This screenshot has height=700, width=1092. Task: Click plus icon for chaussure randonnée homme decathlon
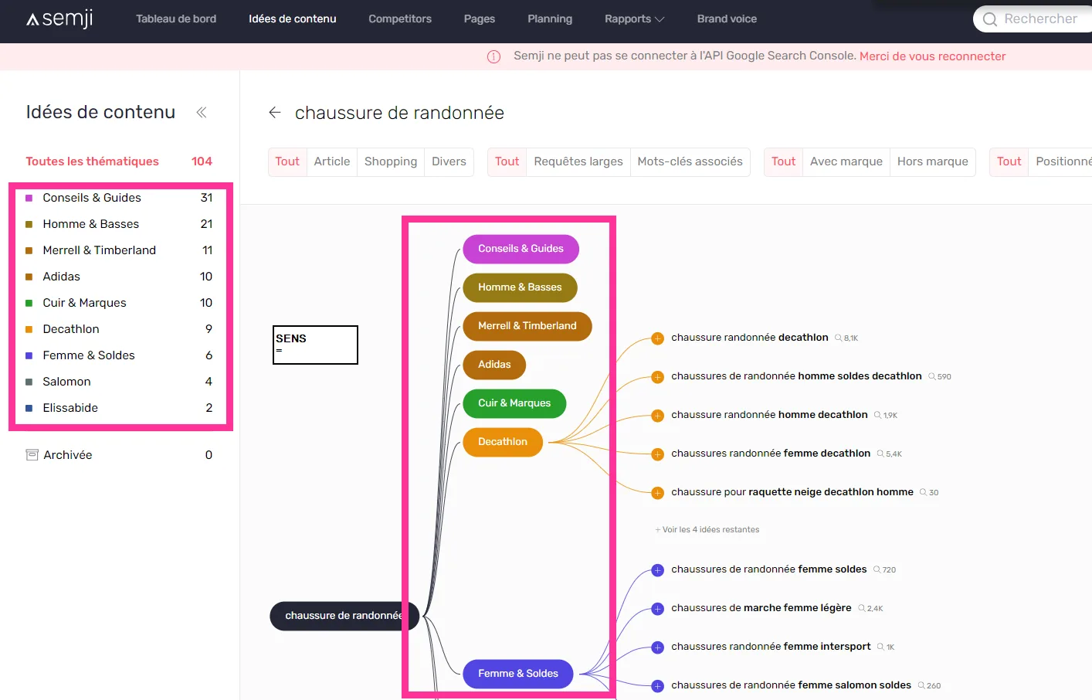point(658,416)
